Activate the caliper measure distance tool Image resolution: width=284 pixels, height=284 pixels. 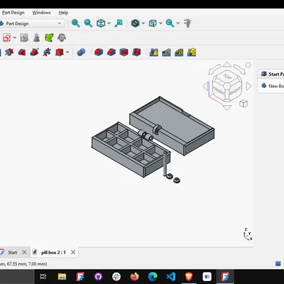[x=187, y=23]
